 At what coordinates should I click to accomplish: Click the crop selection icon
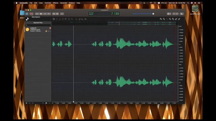[x=72, y=19]
